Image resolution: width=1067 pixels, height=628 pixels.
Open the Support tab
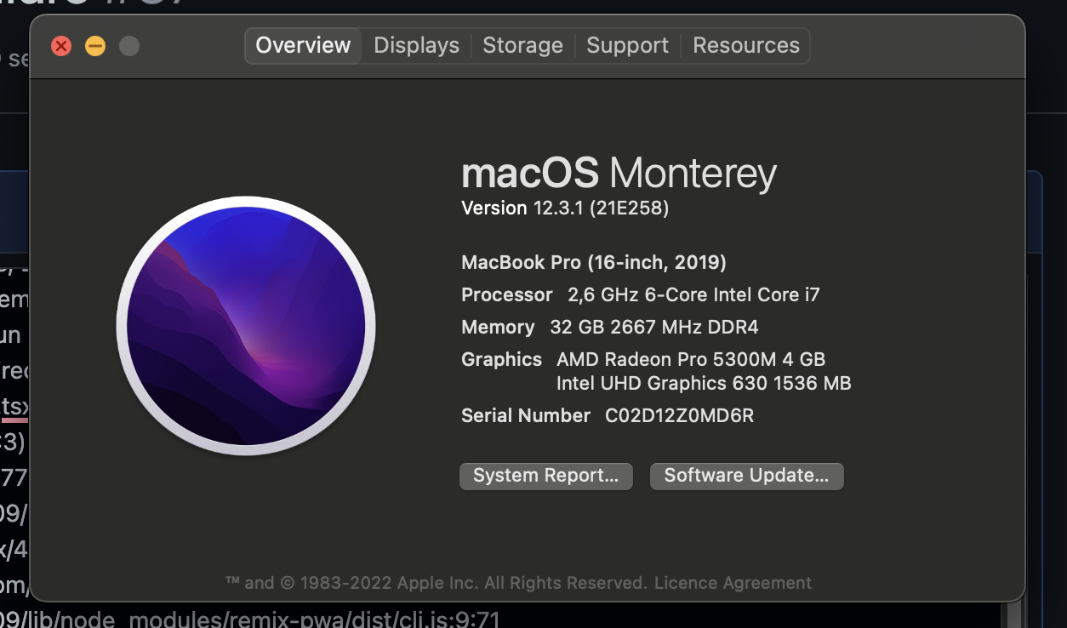click(x=627, y=45)
